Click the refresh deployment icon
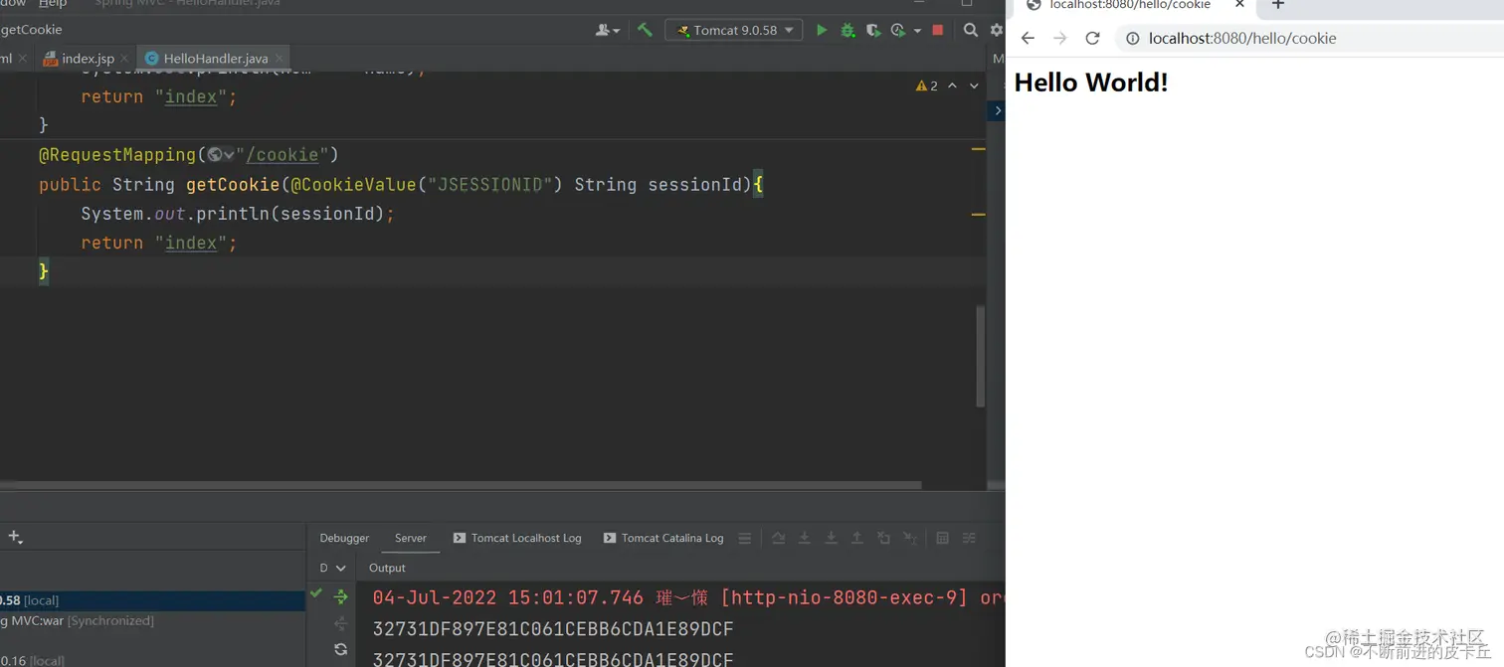The image size is (1504, 667). pos(340,649)
